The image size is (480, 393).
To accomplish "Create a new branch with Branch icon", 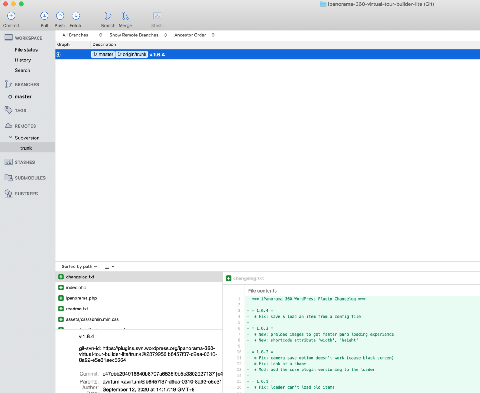I will [x=108, y=16].
